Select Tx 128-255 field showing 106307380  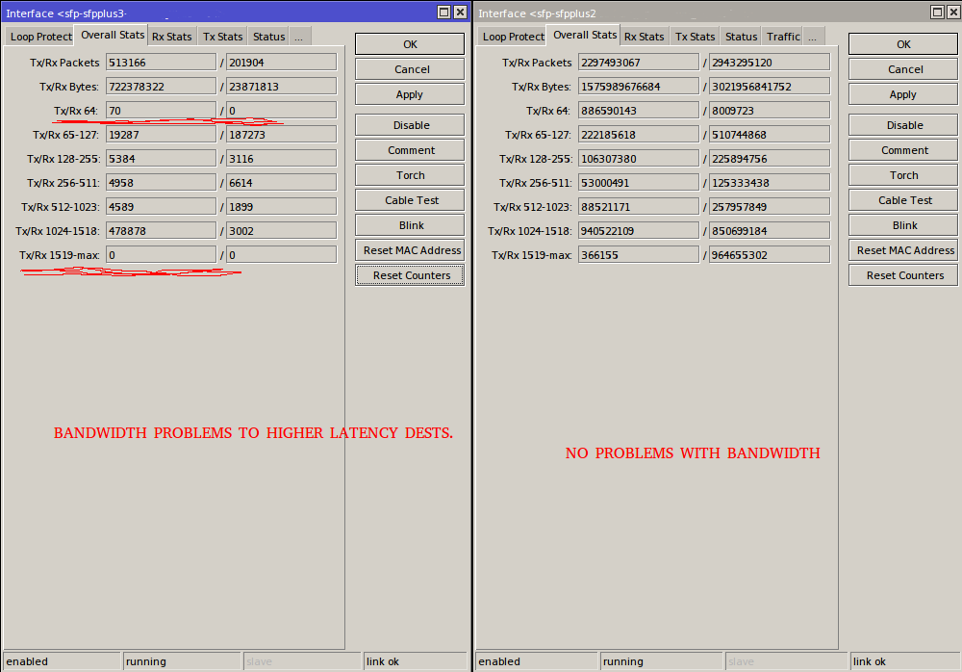(639, 159)
